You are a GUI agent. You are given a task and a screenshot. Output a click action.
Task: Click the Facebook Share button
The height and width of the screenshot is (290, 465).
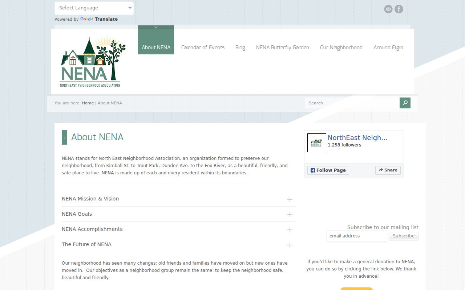tap(388, 170)
